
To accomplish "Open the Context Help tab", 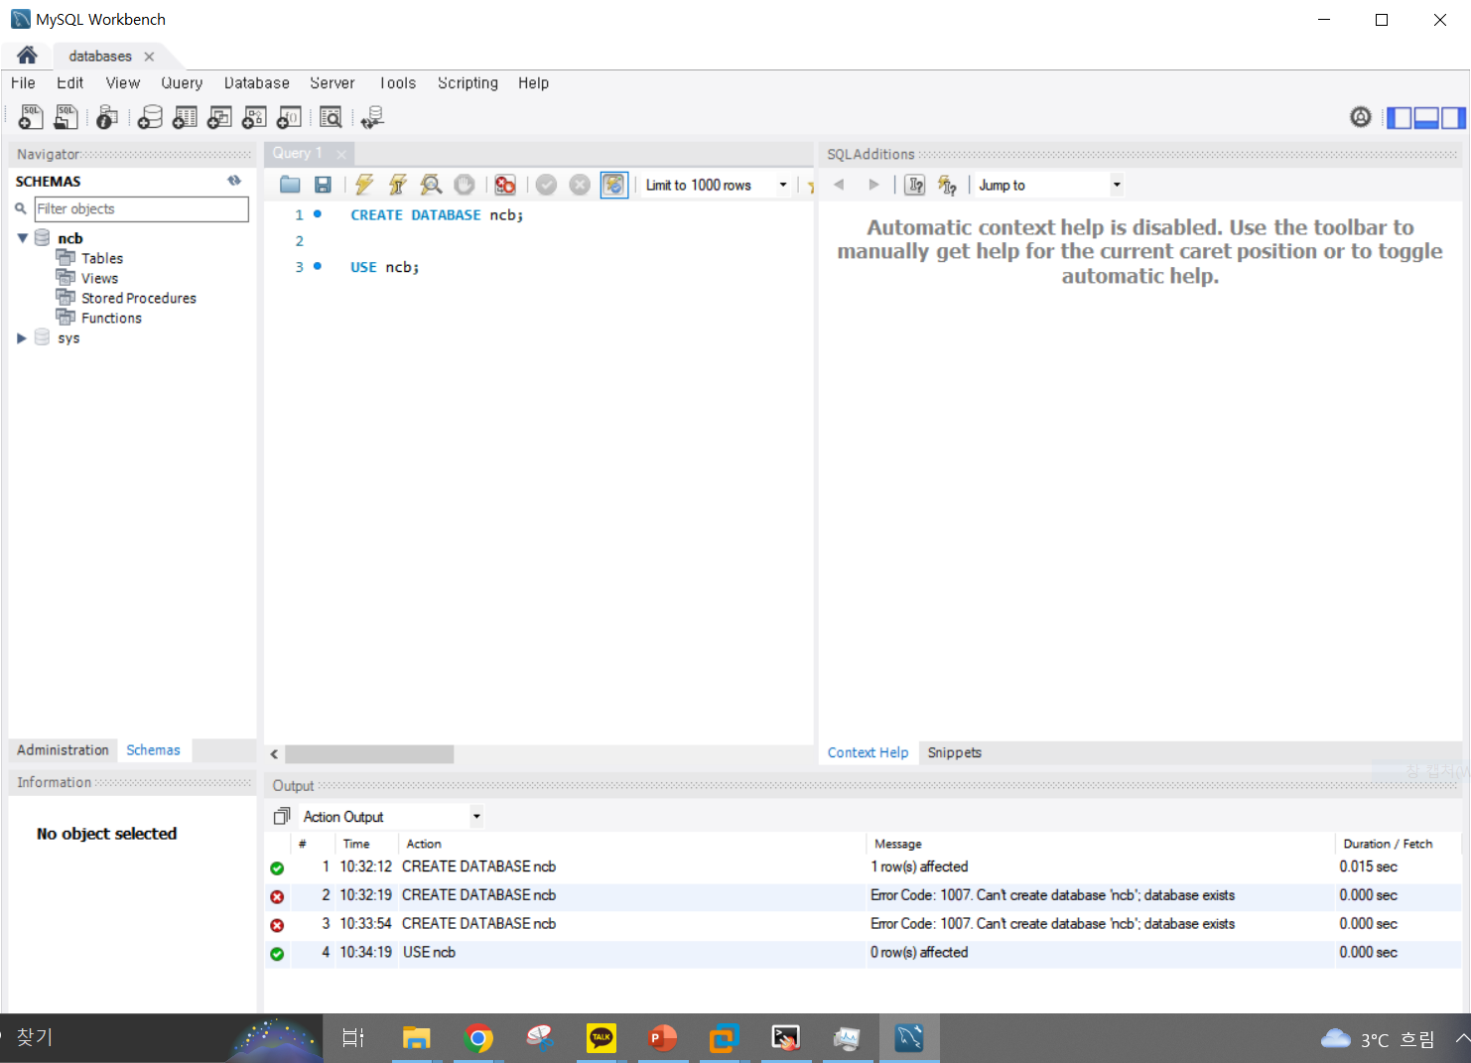I will coord(868,752).
